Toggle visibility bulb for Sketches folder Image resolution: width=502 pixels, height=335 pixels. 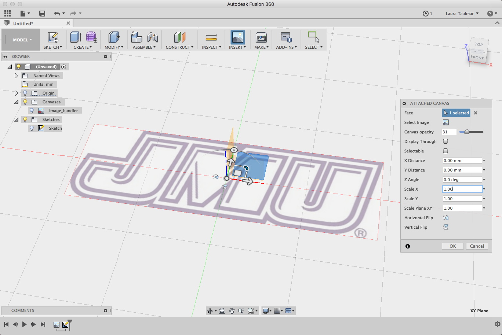25,119
